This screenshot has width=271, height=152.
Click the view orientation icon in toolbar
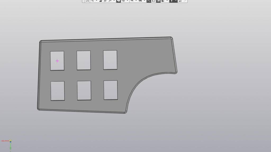[x=87, y=1]
